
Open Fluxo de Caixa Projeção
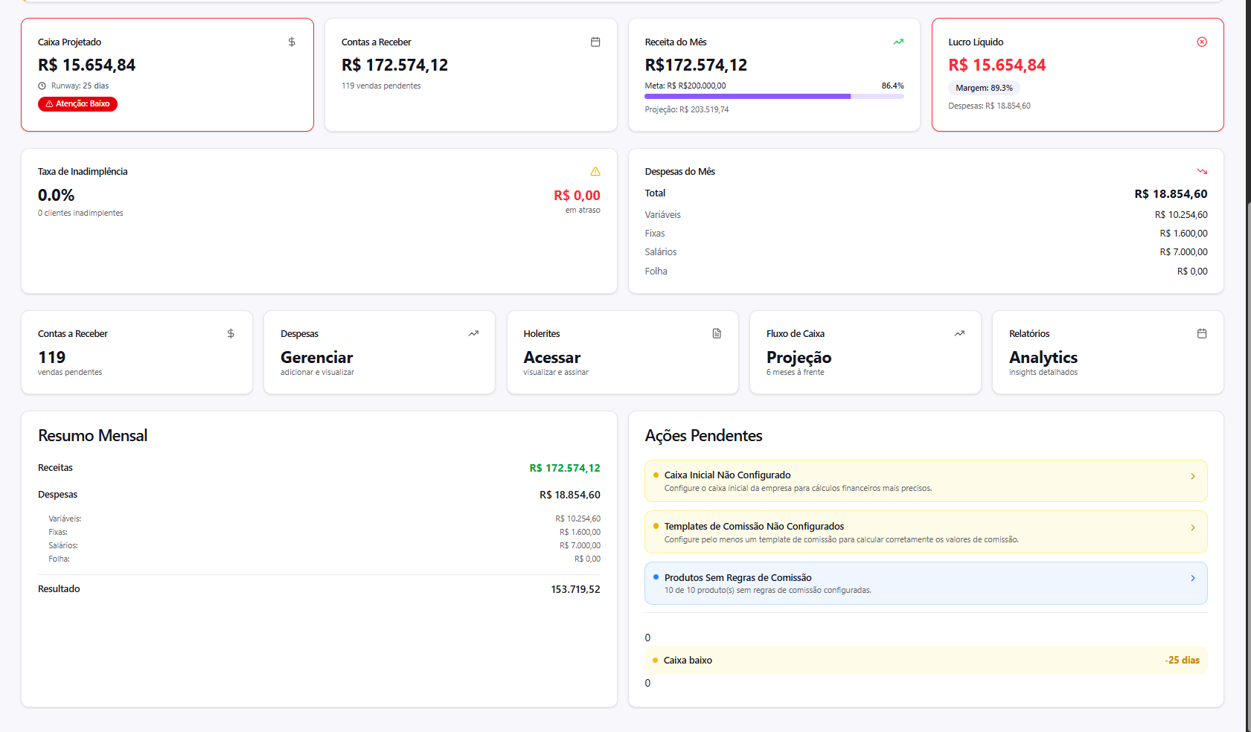[x=865, y=353]
